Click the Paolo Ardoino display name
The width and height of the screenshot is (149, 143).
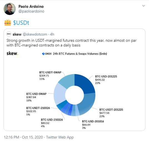coord(31,6)
